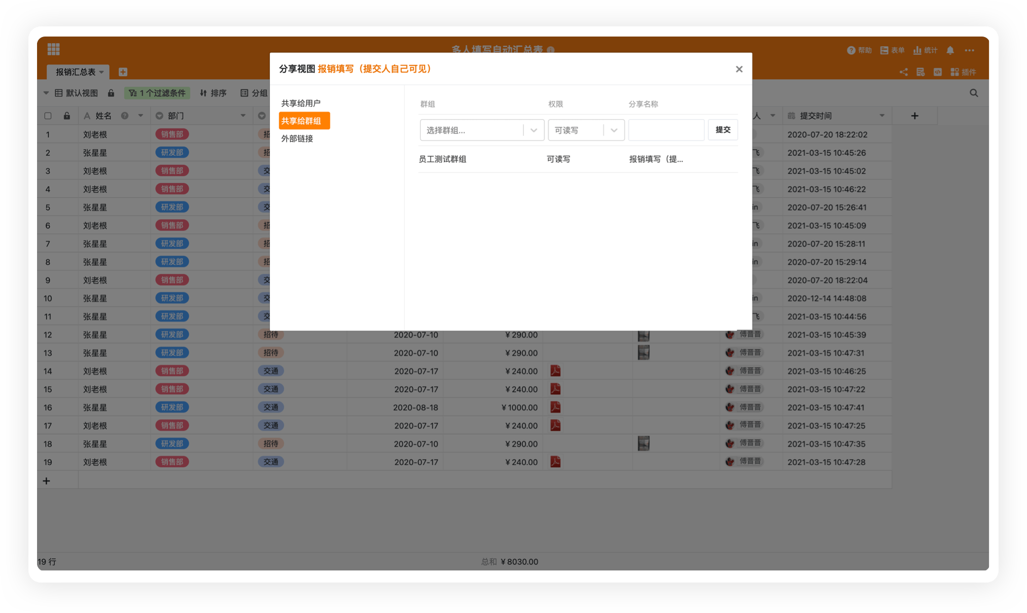Screen dimensions: 1027x613
Task: Toggle the lock icon beside 默认视图
Action: 111,93
